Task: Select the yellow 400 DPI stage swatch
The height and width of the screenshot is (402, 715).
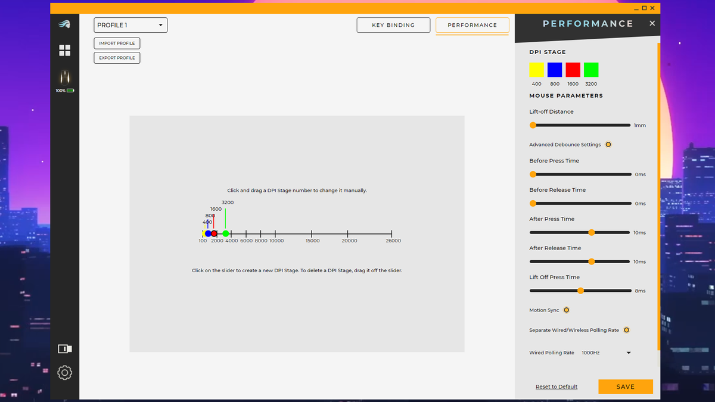Action: (x=536, y=70)
